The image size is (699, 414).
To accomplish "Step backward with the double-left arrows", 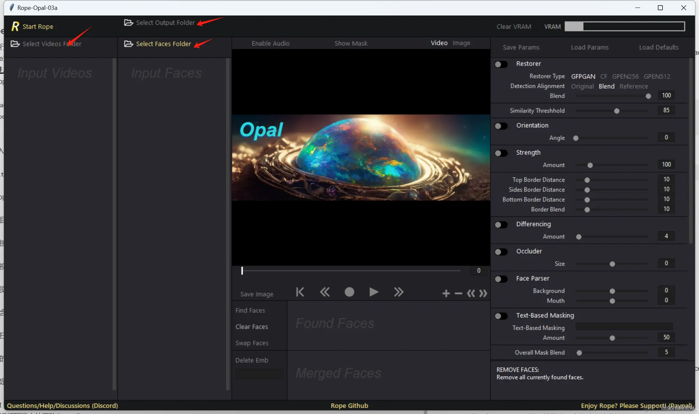I will pyautogui.click(x=325, y=292).
